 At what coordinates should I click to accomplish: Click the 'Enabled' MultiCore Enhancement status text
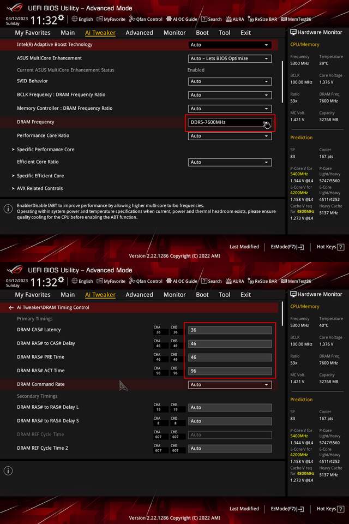tap(196, 70)
